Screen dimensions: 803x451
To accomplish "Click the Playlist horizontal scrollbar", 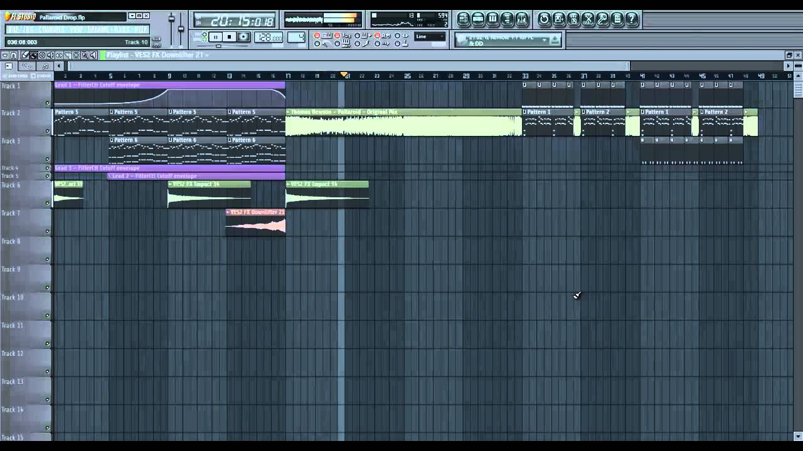I will click(349, 66).
